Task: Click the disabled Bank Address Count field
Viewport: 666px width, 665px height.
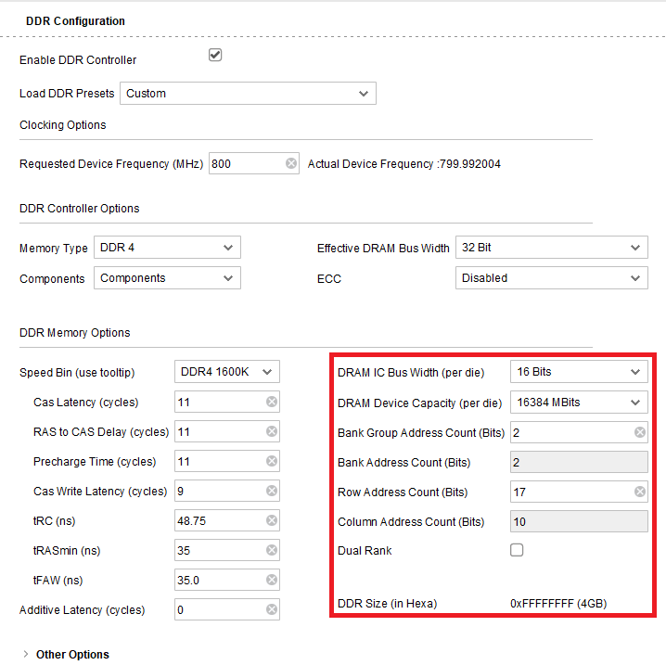Action: pos(579,462)
